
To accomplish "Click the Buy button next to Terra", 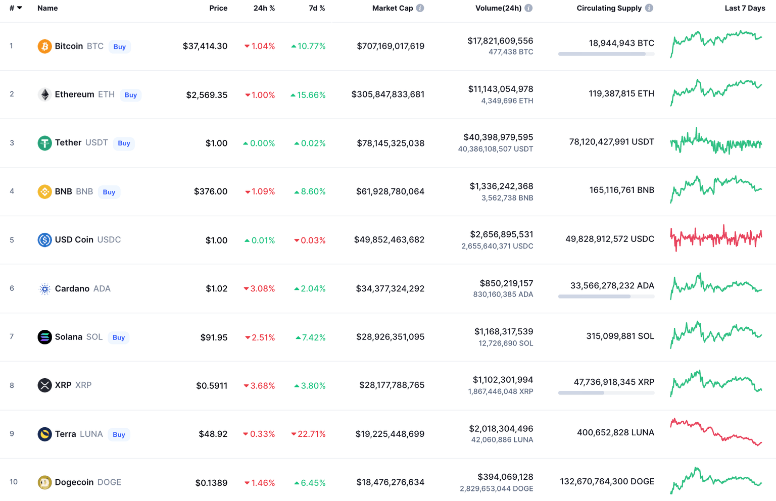I will click(x=118, y=434).
